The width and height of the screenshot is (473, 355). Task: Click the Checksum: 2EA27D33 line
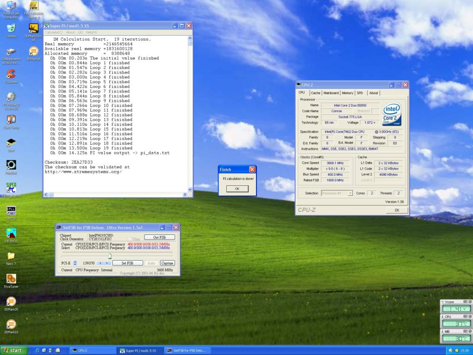click(x=68, y=162)
